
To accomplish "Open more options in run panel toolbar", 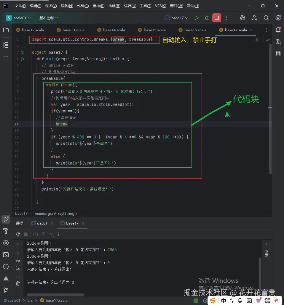I will coord(59,234).
